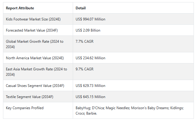Click Morison's Baby Dreams company text
Image resolution: width=196 pixels, height=120 pixels.
[x=150, y=108]
